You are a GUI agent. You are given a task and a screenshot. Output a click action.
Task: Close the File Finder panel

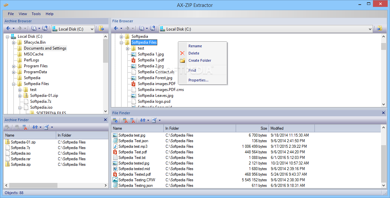(x=383, y=113)
